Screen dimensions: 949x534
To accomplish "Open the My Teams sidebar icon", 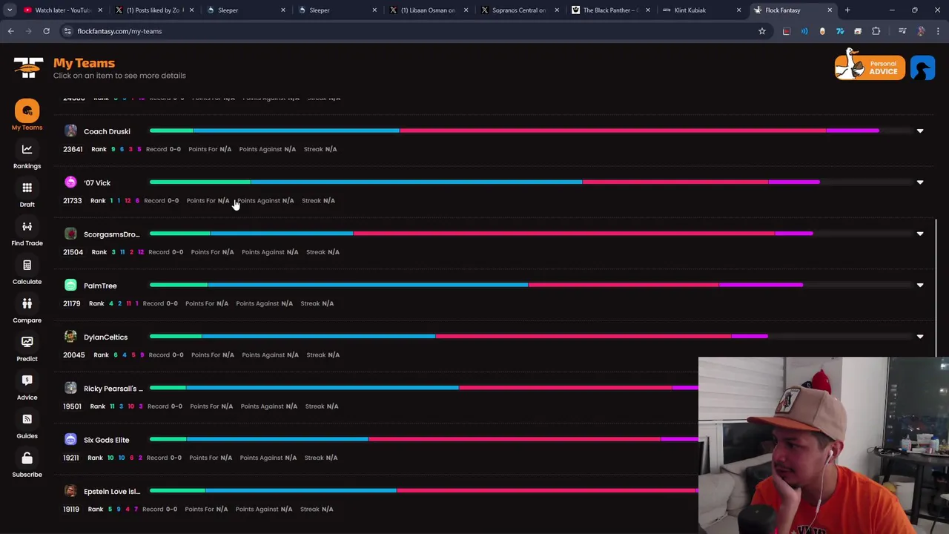I will [27, 111].
